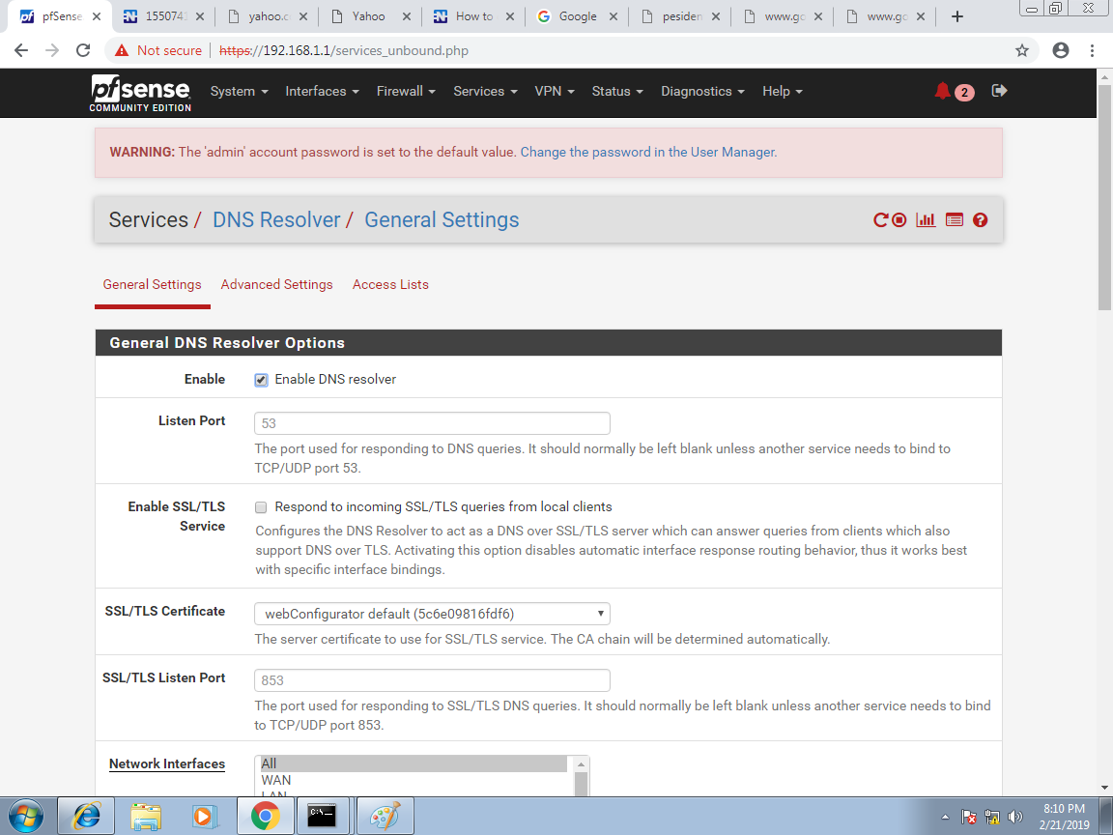Open Windows Explorer folder in taskbar
Image resolution: width=1113 pixels, height=835 pixels.
[x=146, y=817]
